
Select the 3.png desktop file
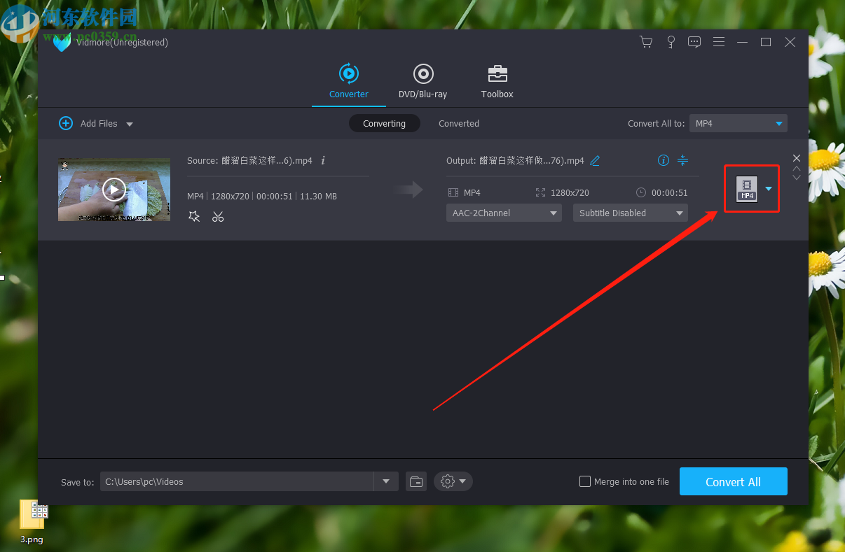[32, 523]
